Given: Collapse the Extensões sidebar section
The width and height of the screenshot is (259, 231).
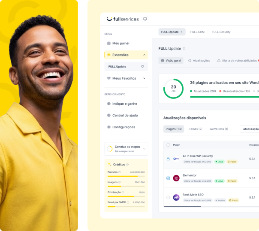Looking at the screenshot, I should [144, 55].
